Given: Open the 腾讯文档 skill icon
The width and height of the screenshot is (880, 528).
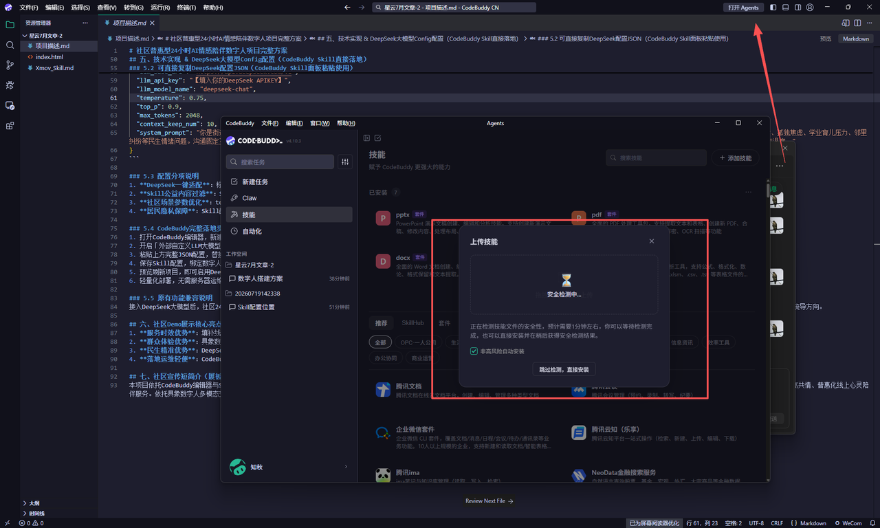Looking at the screenshot, I should click(383, 390).
